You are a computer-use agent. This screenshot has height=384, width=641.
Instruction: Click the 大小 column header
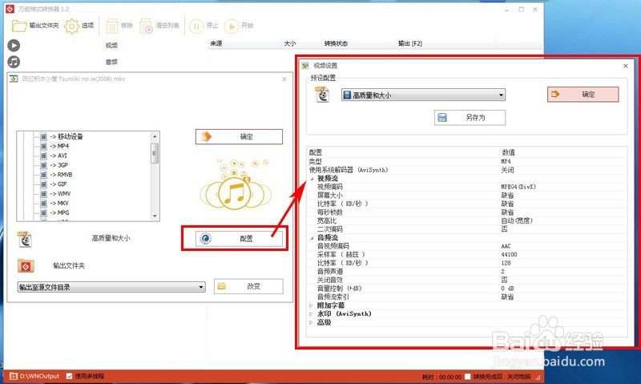coord(302,43)
